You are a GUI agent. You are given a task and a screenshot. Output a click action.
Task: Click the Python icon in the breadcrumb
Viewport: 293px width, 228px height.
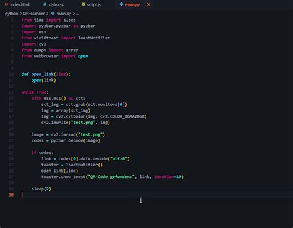click(x=53, y=14)
